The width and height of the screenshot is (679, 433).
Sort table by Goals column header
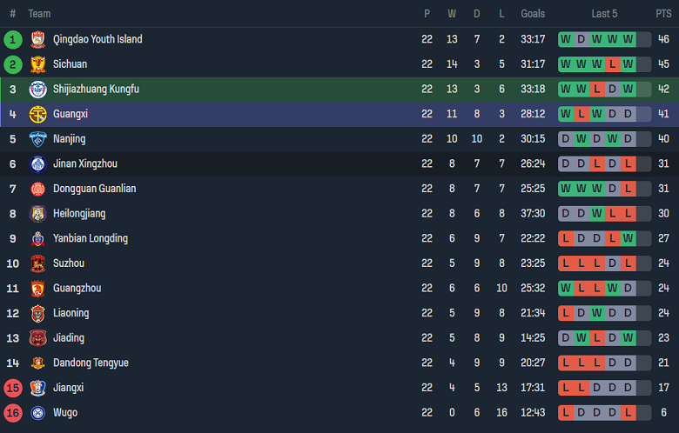click(533, 14)
